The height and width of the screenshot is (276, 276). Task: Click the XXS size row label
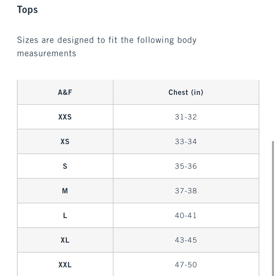point(65,117)
